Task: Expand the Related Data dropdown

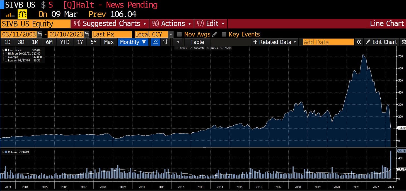Action: tap(275, 42)
